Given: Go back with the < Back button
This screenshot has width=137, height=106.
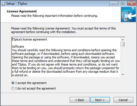Looking at the screenshot, I should click(x=79, y=100).
